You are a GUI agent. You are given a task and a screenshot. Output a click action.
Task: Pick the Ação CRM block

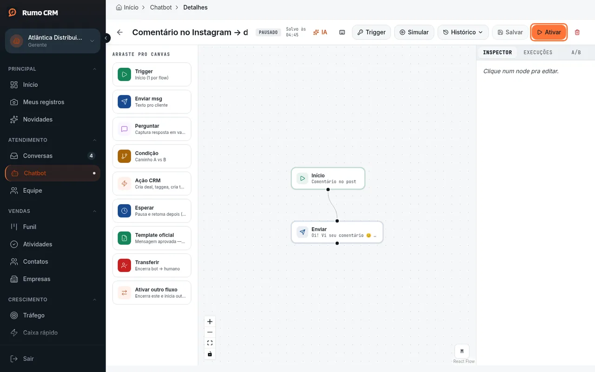tap(152, 184)
